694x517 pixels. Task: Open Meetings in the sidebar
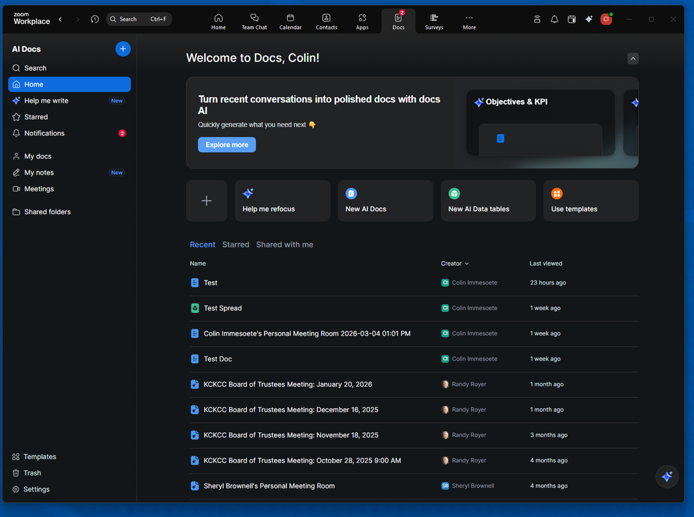69,189
